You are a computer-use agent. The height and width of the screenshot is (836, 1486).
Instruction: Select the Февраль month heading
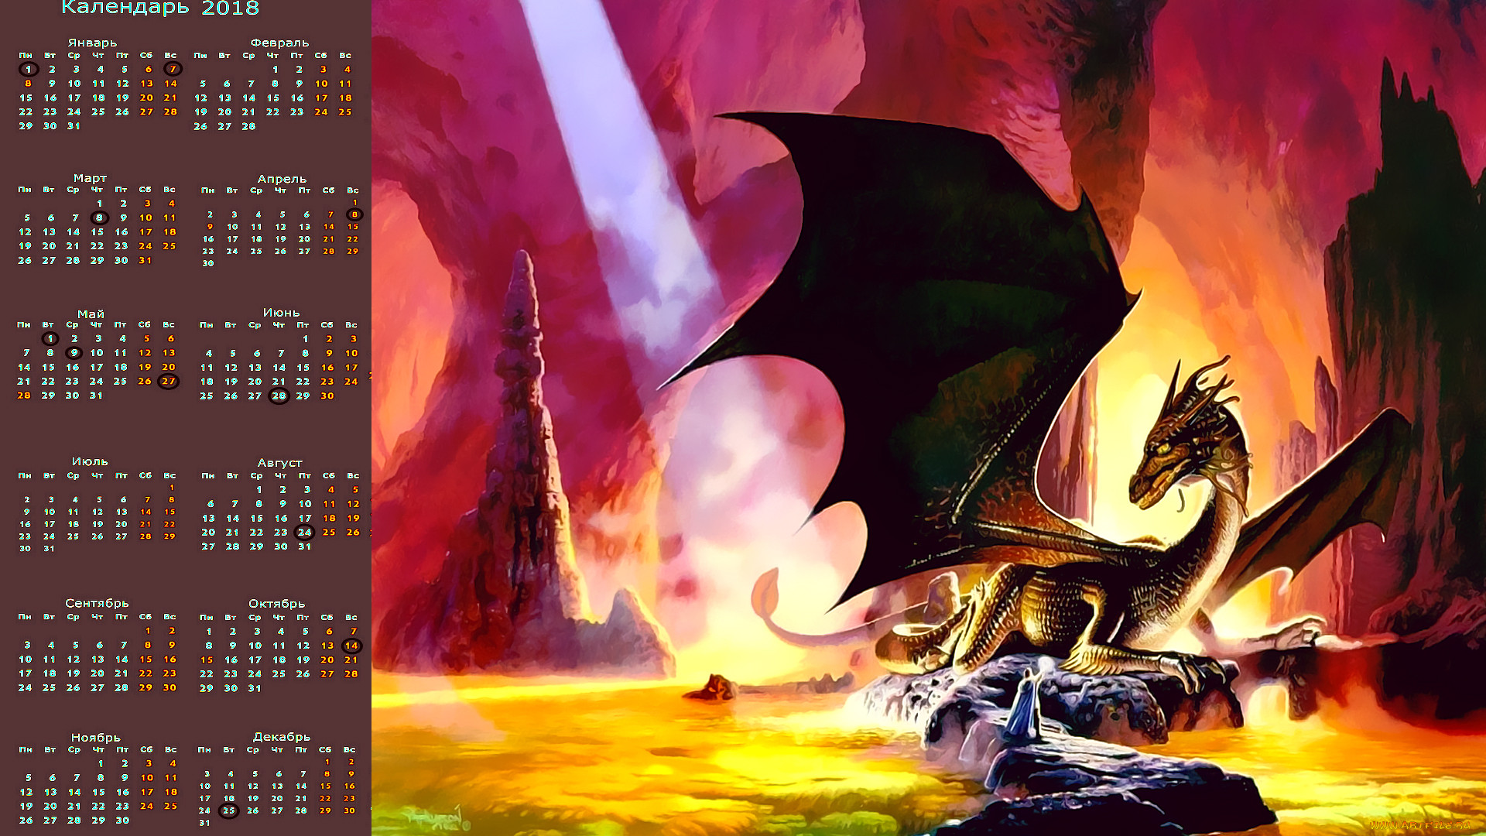coord(279,43)
